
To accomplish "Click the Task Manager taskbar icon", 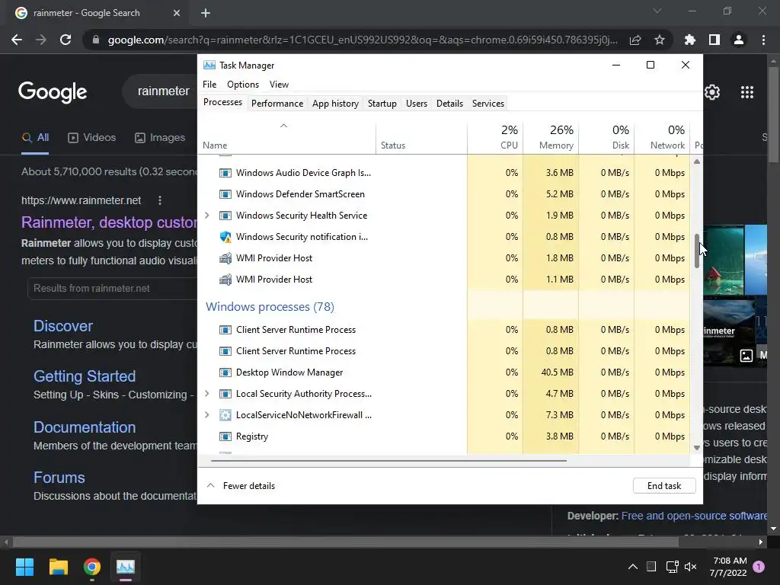I will click(x=126, y=567).
